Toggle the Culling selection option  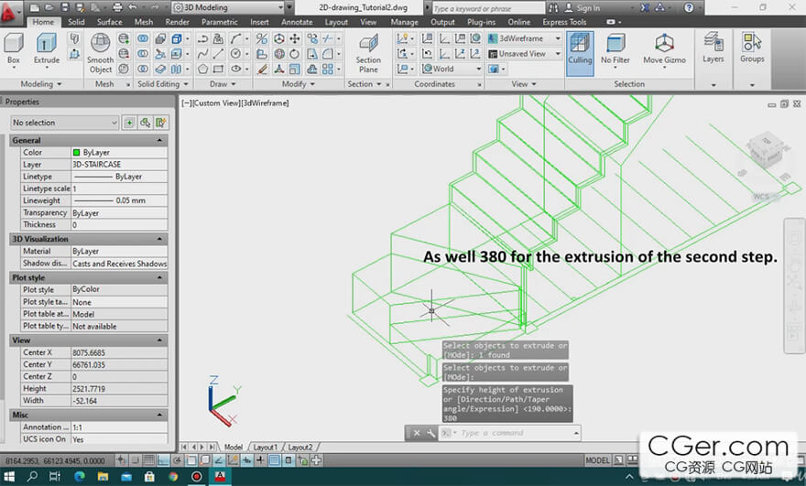coord(580,53)
